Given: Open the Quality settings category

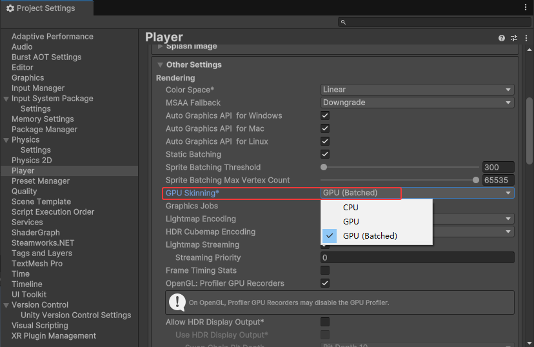Looking at the screenshot, I should [x=25, y=191].
